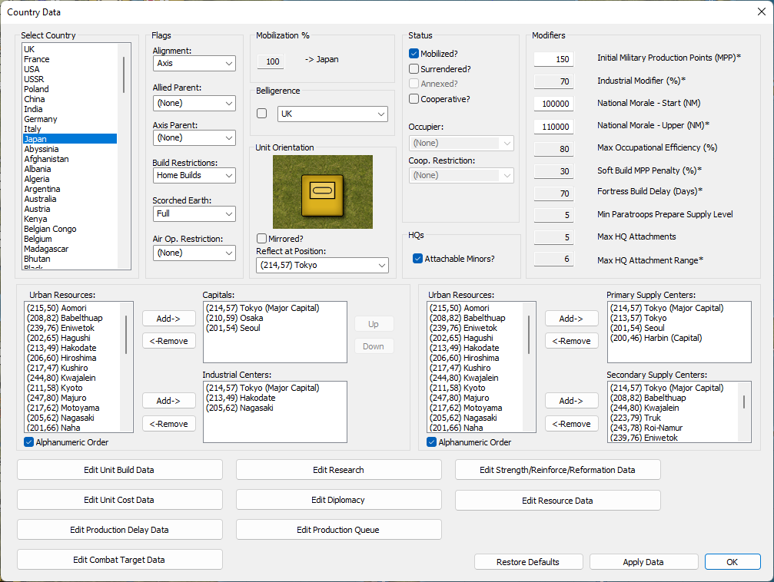Click the Industrial Modifier field showing 70
The height and width of the screenshot is (582, 774).
[x=554, y=81]
